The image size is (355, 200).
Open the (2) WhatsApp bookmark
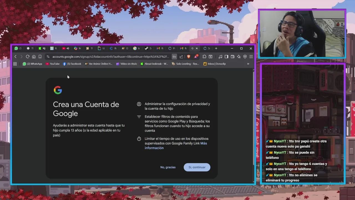click(x=32, y=64)
